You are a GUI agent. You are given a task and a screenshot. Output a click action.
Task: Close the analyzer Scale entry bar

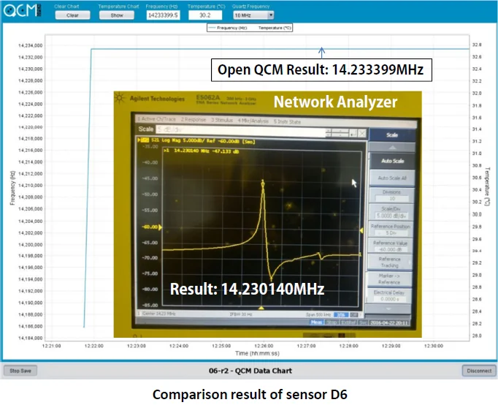362,134
